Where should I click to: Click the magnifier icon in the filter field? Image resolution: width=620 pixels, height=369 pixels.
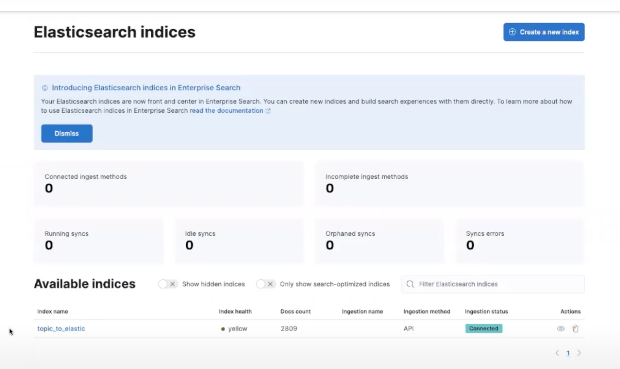click(x=410, y=284)
